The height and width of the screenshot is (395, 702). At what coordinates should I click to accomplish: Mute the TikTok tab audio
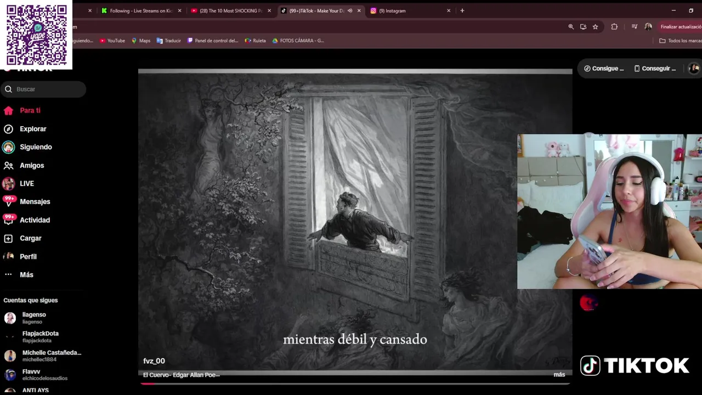350,10
